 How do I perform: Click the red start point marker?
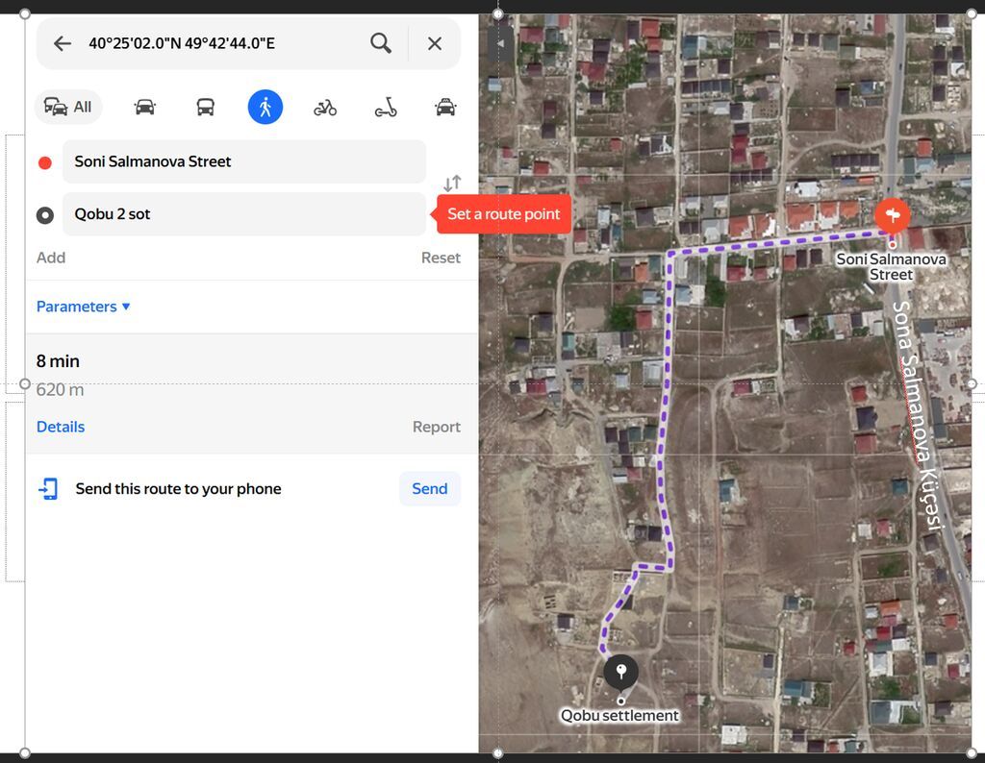coord(44,163)
